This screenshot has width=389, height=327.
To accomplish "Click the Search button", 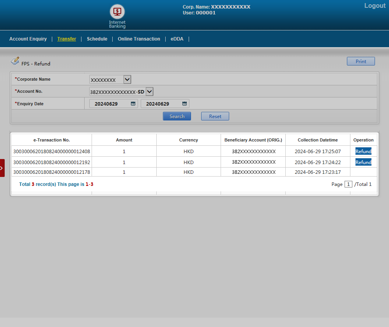I will tap(177, 116).
